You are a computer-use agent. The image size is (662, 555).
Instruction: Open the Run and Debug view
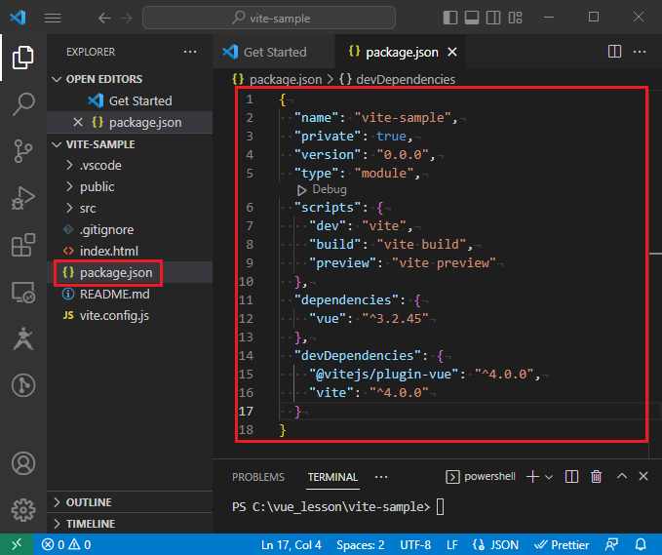(x=22, y=198)
